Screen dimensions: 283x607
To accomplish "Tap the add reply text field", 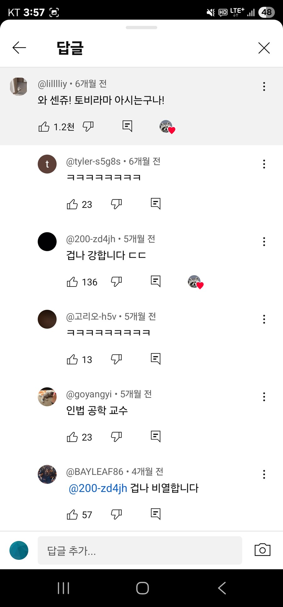I will (140, 550).
